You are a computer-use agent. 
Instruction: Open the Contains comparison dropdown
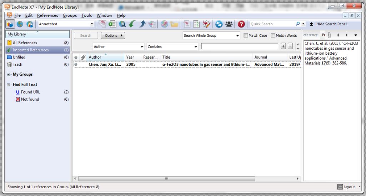click(196, 47)
